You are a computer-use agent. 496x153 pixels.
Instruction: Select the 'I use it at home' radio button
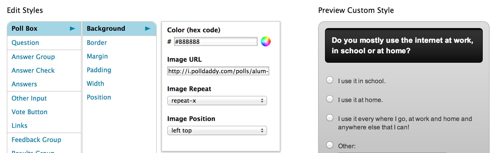click(330, 99)
